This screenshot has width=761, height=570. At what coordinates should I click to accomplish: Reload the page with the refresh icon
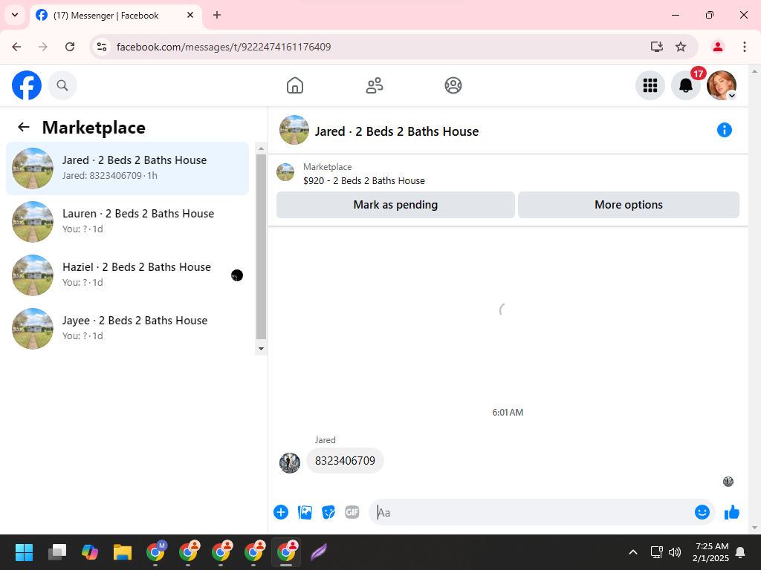click(70, 47)
